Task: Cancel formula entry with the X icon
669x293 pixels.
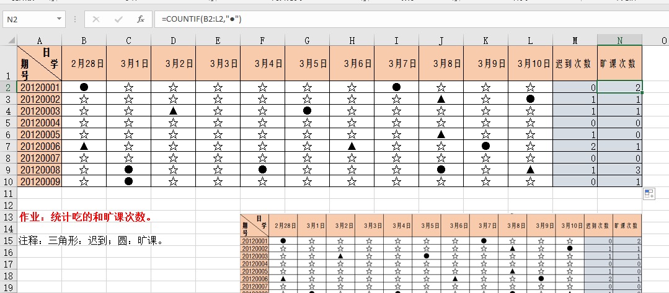Action: coord(96,19)
